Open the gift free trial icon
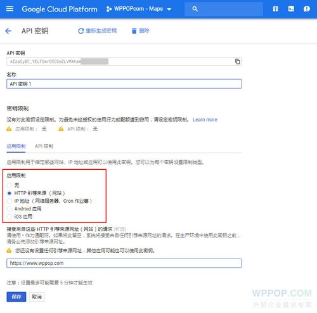This screenshot has height=313, width=317. [x=275, y=9]
